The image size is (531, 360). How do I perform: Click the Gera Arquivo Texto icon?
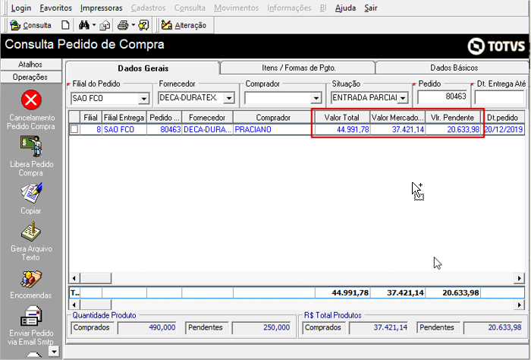[x=31, y=231]
